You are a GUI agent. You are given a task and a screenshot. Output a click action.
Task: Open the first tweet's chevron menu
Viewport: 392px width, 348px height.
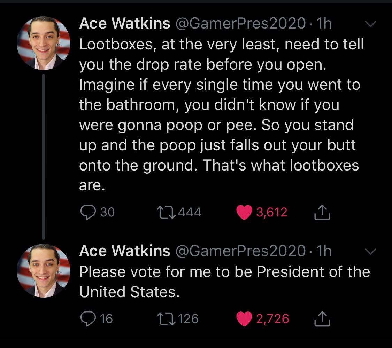(370, 24)
